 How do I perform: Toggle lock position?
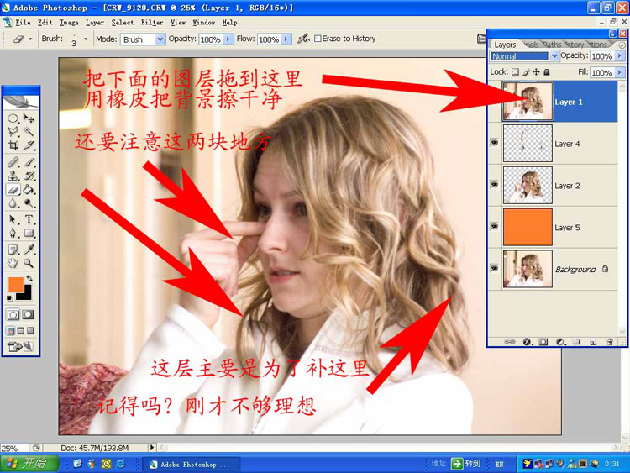point(536,72)
